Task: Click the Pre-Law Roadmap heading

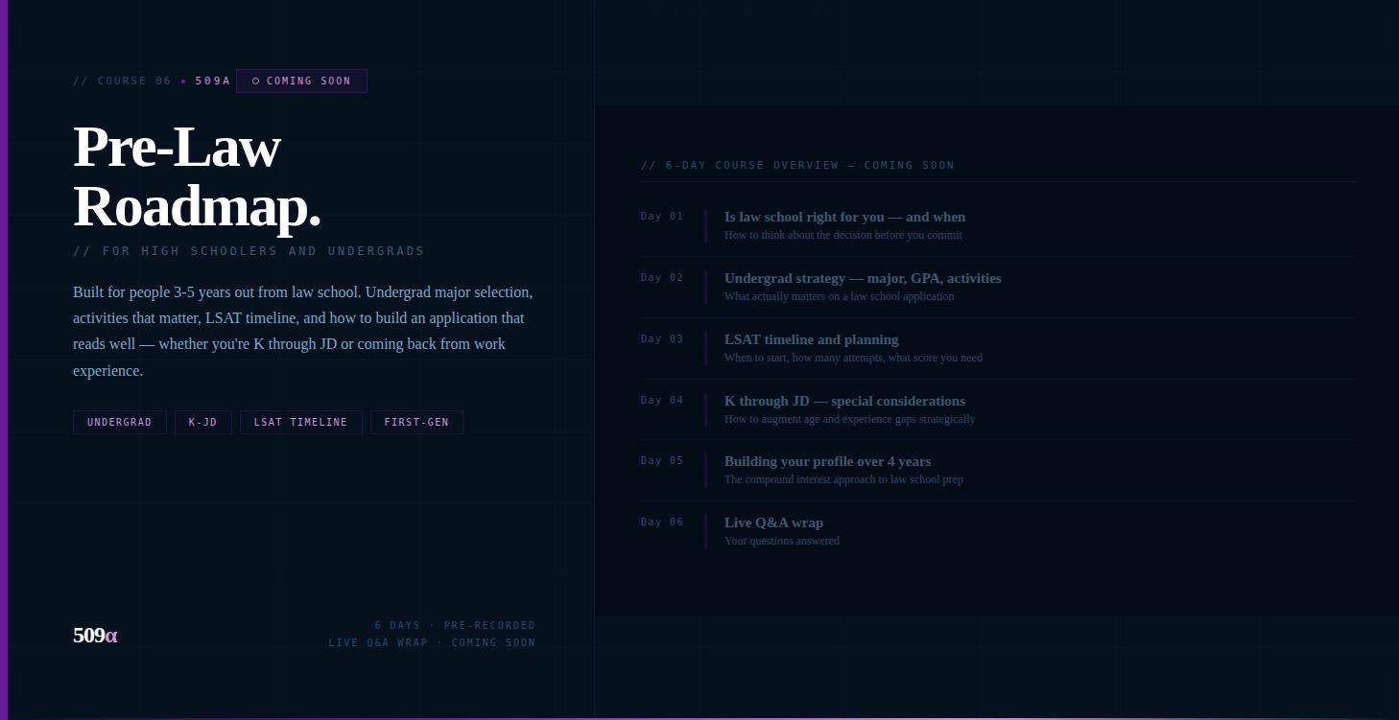Action: (x=197, y=176)
